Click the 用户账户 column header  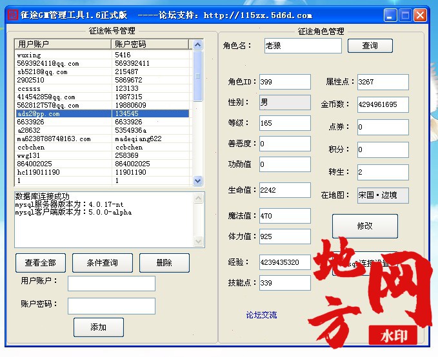(63, 44)
